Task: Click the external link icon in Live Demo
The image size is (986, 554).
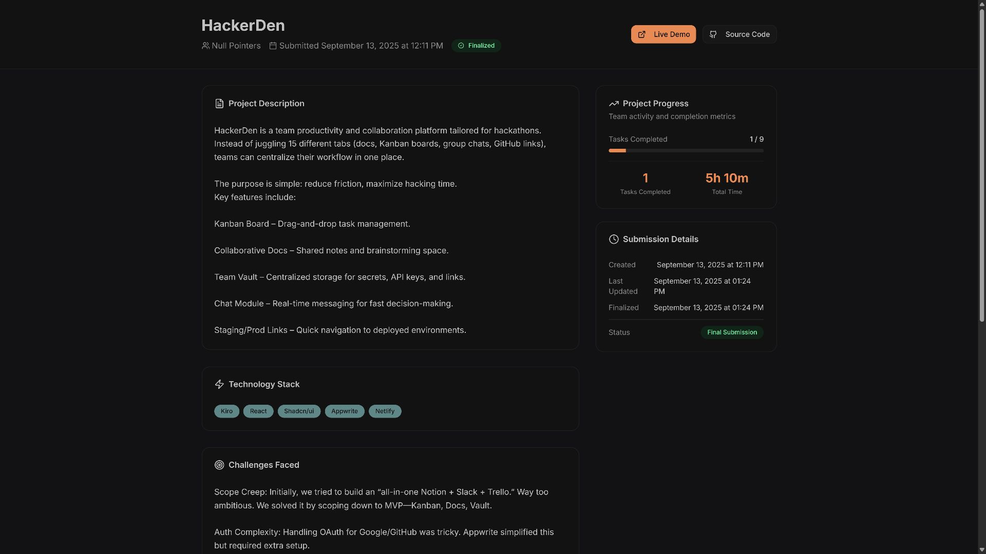Action: point(641,34)
